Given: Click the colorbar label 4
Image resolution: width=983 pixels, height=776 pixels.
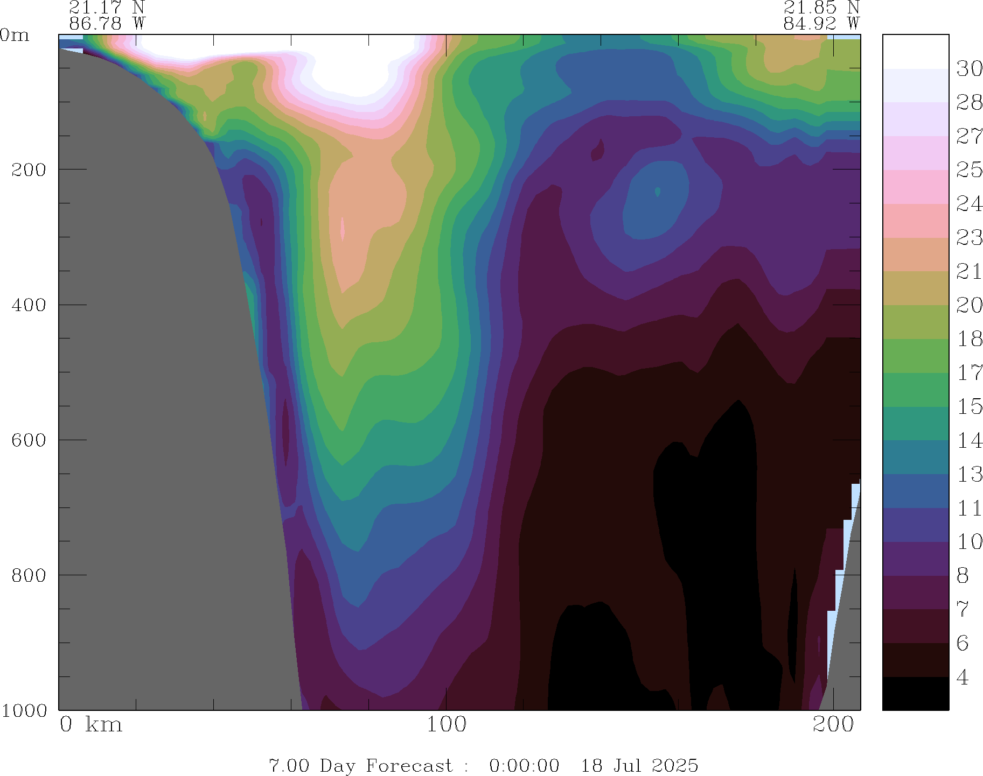Looking at the screenshot, I should 963,678.
